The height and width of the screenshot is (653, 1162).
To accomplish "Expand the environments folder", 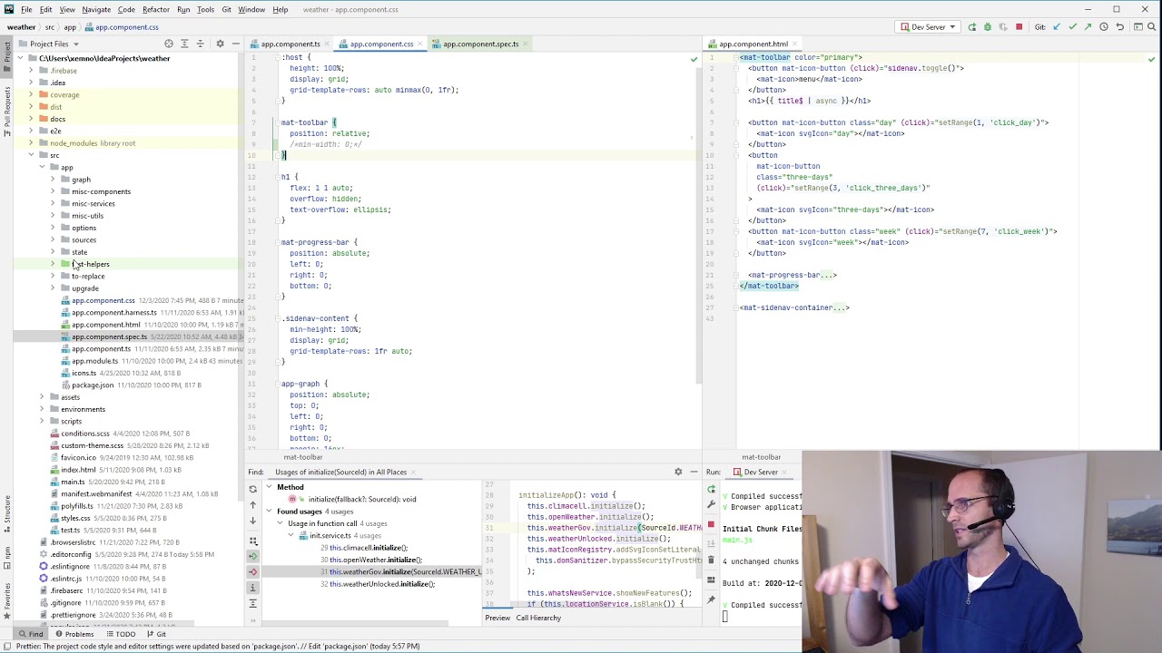I will (42, 409).
